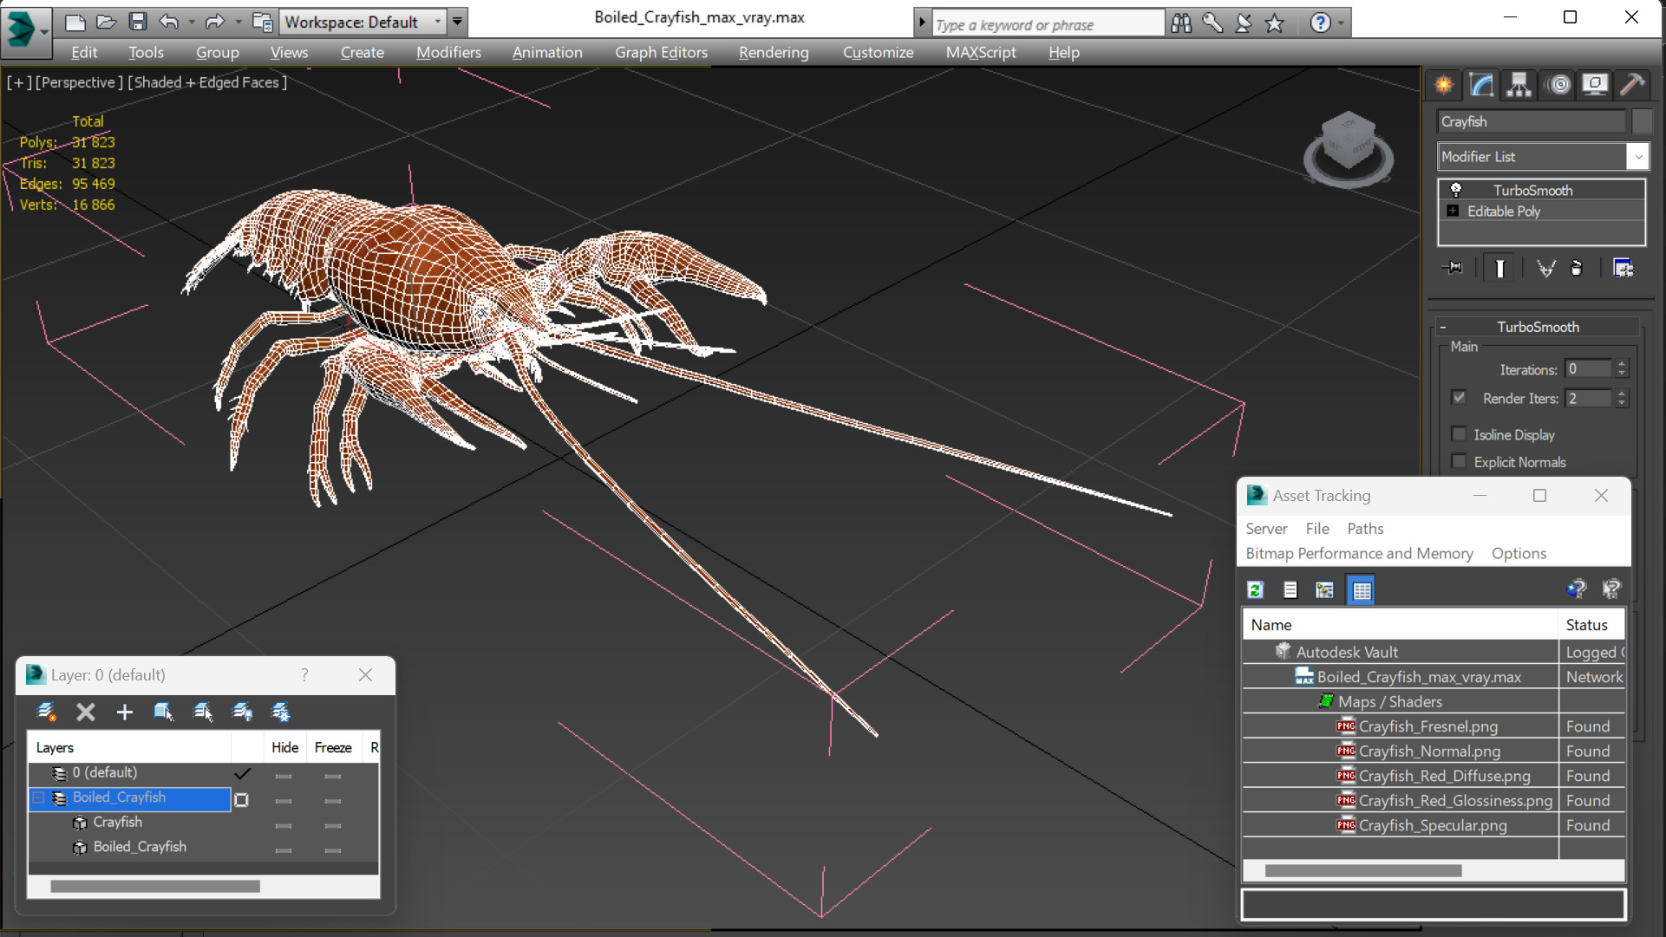Click Add to layer plus icon
This screenshot has height=937, width=1666.
click(x=125, y=712)
